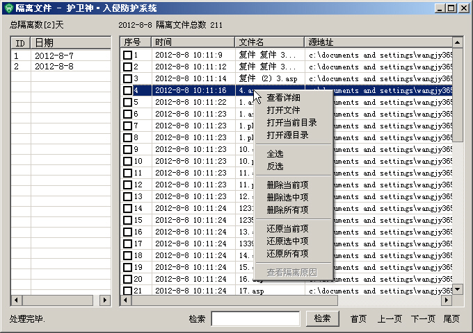Choose 全选 to select all items
Image resolution: width=473 pixels, height=333 pixels.
(x=275, y=153)
